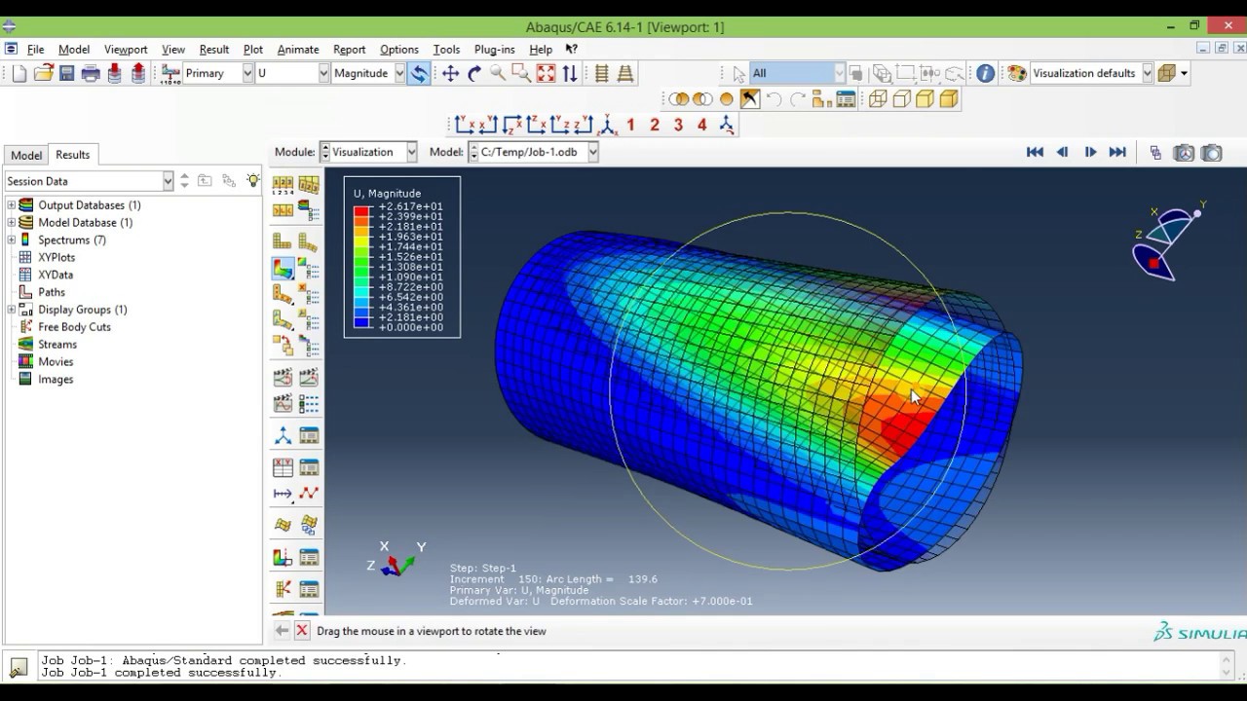The height and width of the screenshot is (701, 1247).
Task: Click the shaded render style cube
Action: [x=949, y=99]
